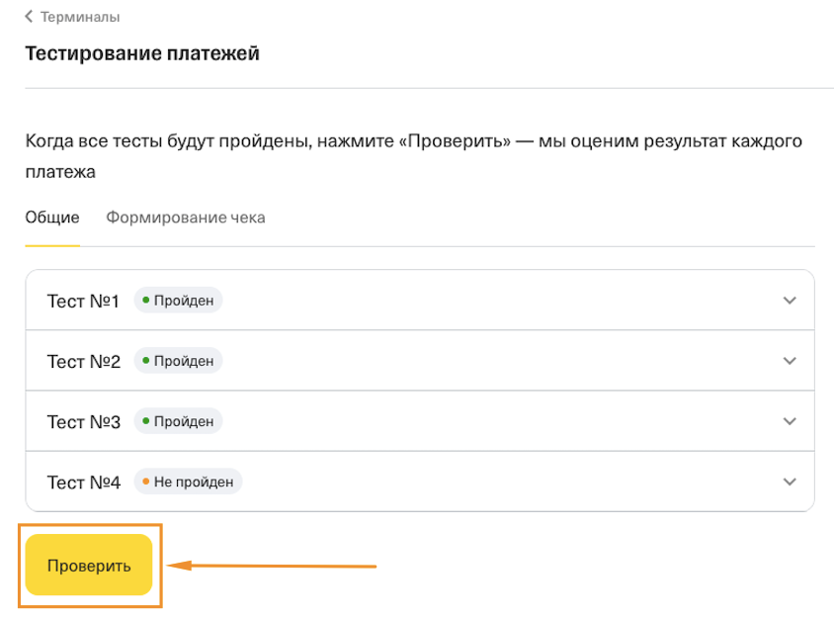Click the Пройден badge on Тест №1
Screen dimensions: 834x618
(178, 300)
